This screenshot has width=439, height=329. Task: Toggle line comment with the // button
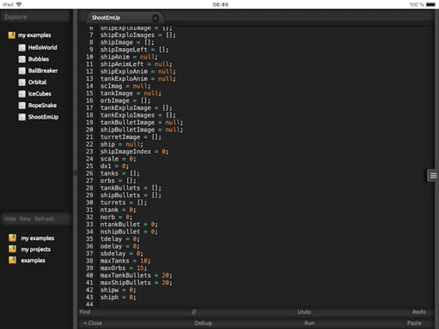click(x=194, y=312)
